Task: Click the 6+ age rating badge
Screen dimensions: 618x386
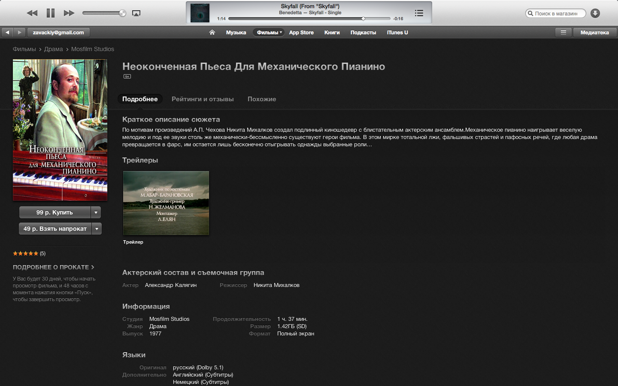Action: pyautogui.click(x=127, y=76)
